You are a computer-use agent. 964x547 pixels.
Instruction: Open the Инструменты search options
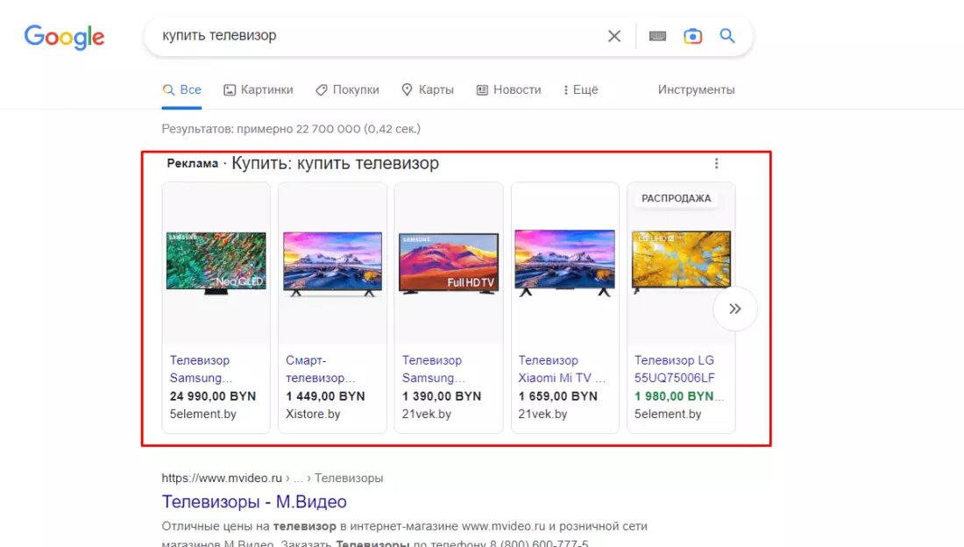pos(696,89)
